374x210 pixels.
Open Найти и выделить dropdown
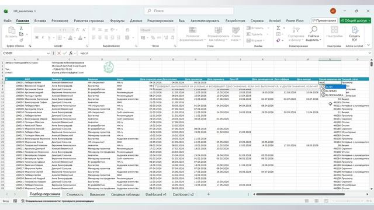click(x=313, y=34)
